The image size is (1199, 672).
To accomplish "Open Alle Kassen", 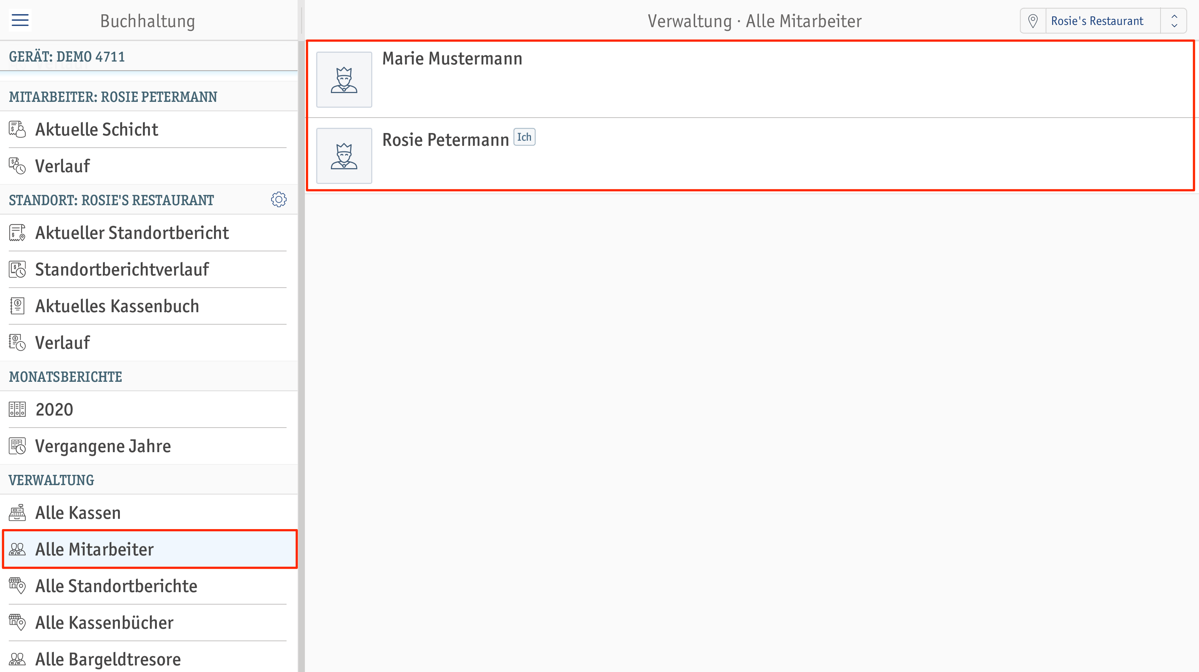I will coord(148,513).
